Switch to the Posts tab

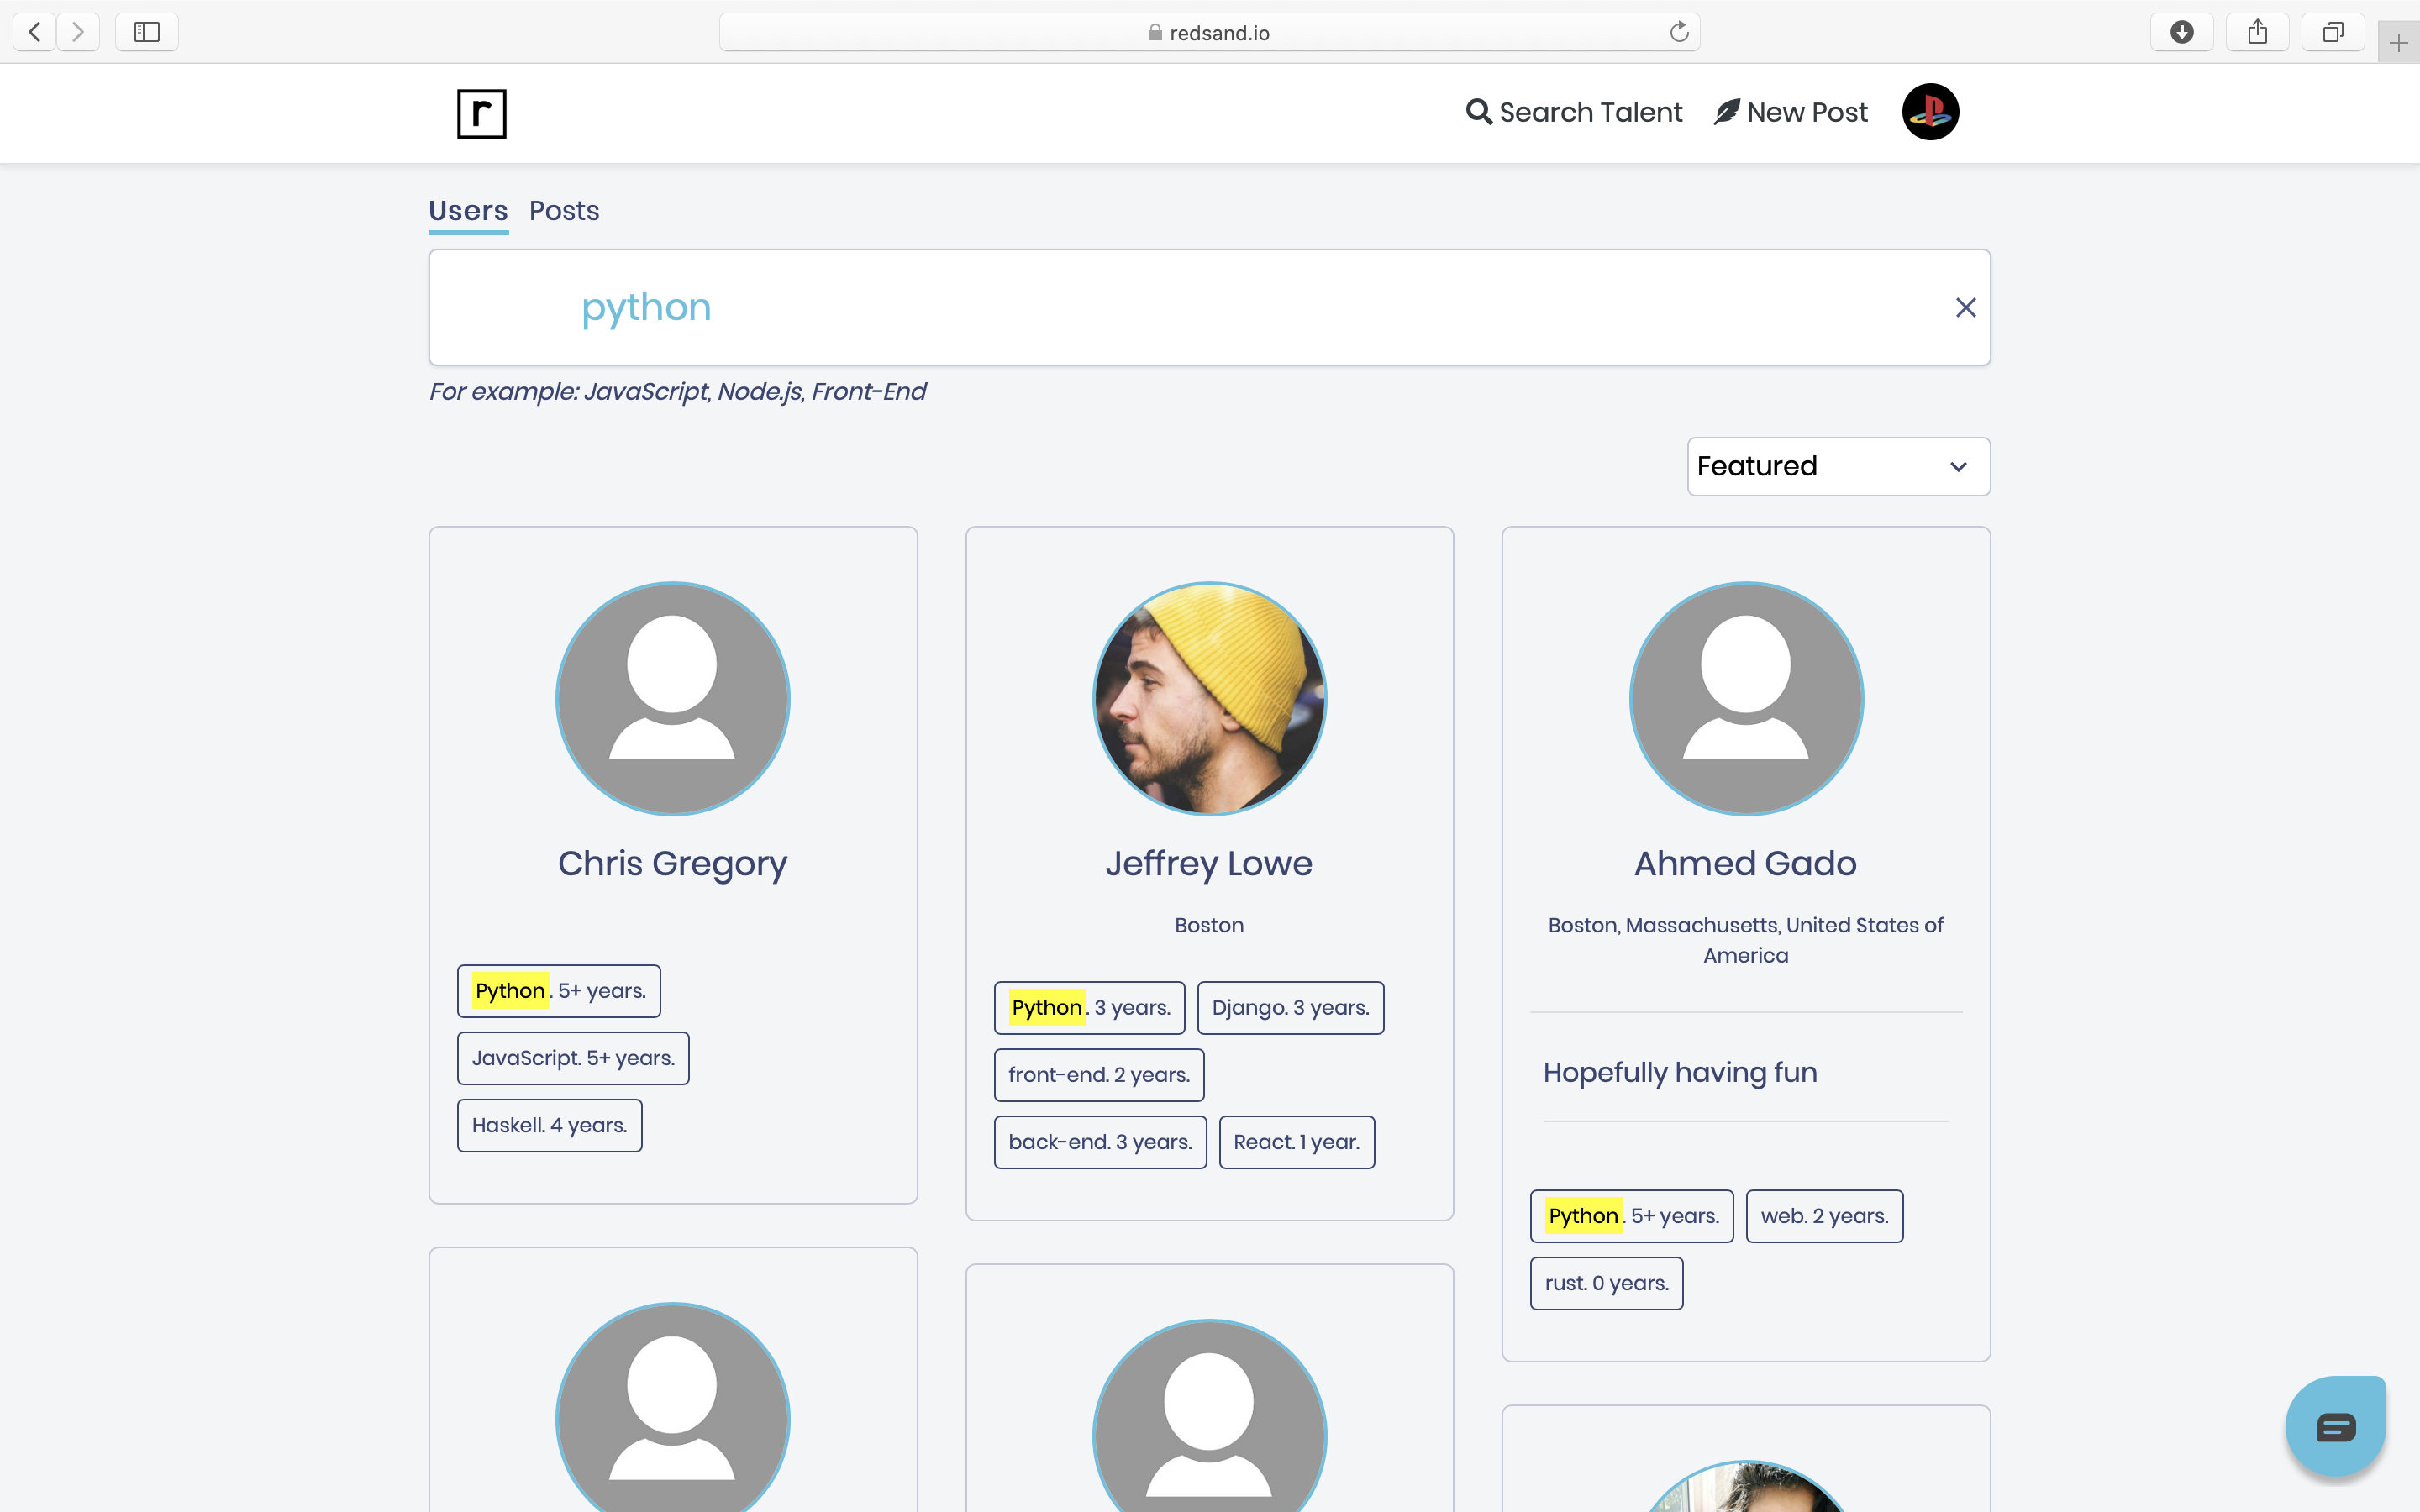point(564,210)
